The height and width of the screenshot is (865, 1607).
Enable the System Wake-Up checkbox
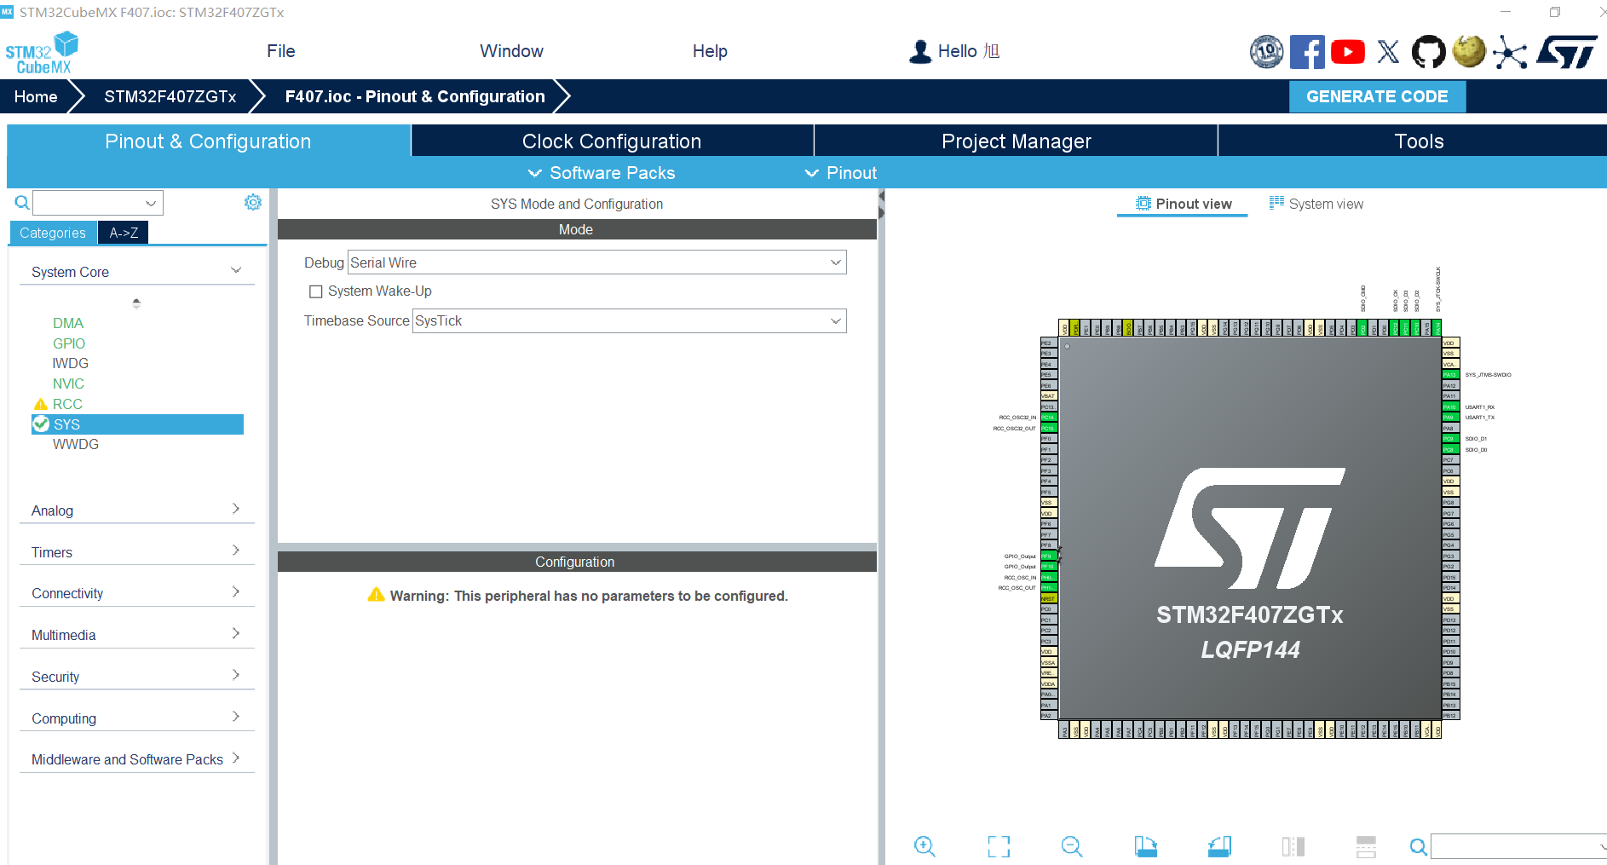tap(316, 291)
